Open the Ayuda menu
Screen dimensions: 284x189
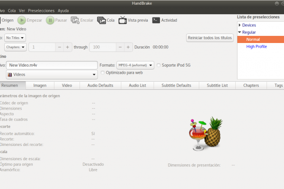(63, 11)
